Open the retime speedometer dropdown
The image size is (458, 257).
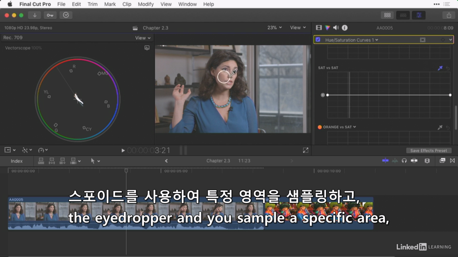point(43,150)
